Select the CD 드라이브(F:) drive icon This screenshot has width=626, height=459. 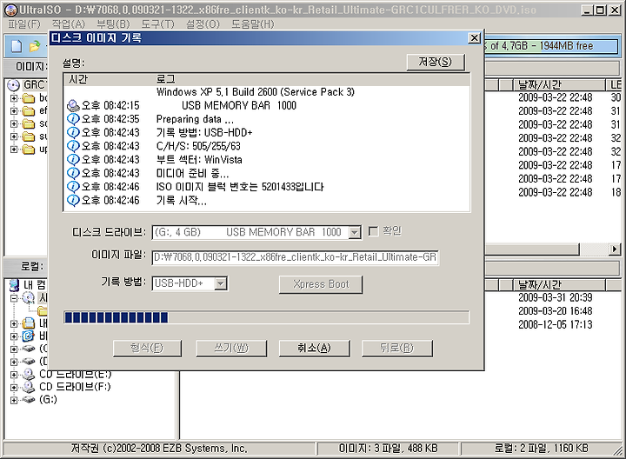point(29,387)
